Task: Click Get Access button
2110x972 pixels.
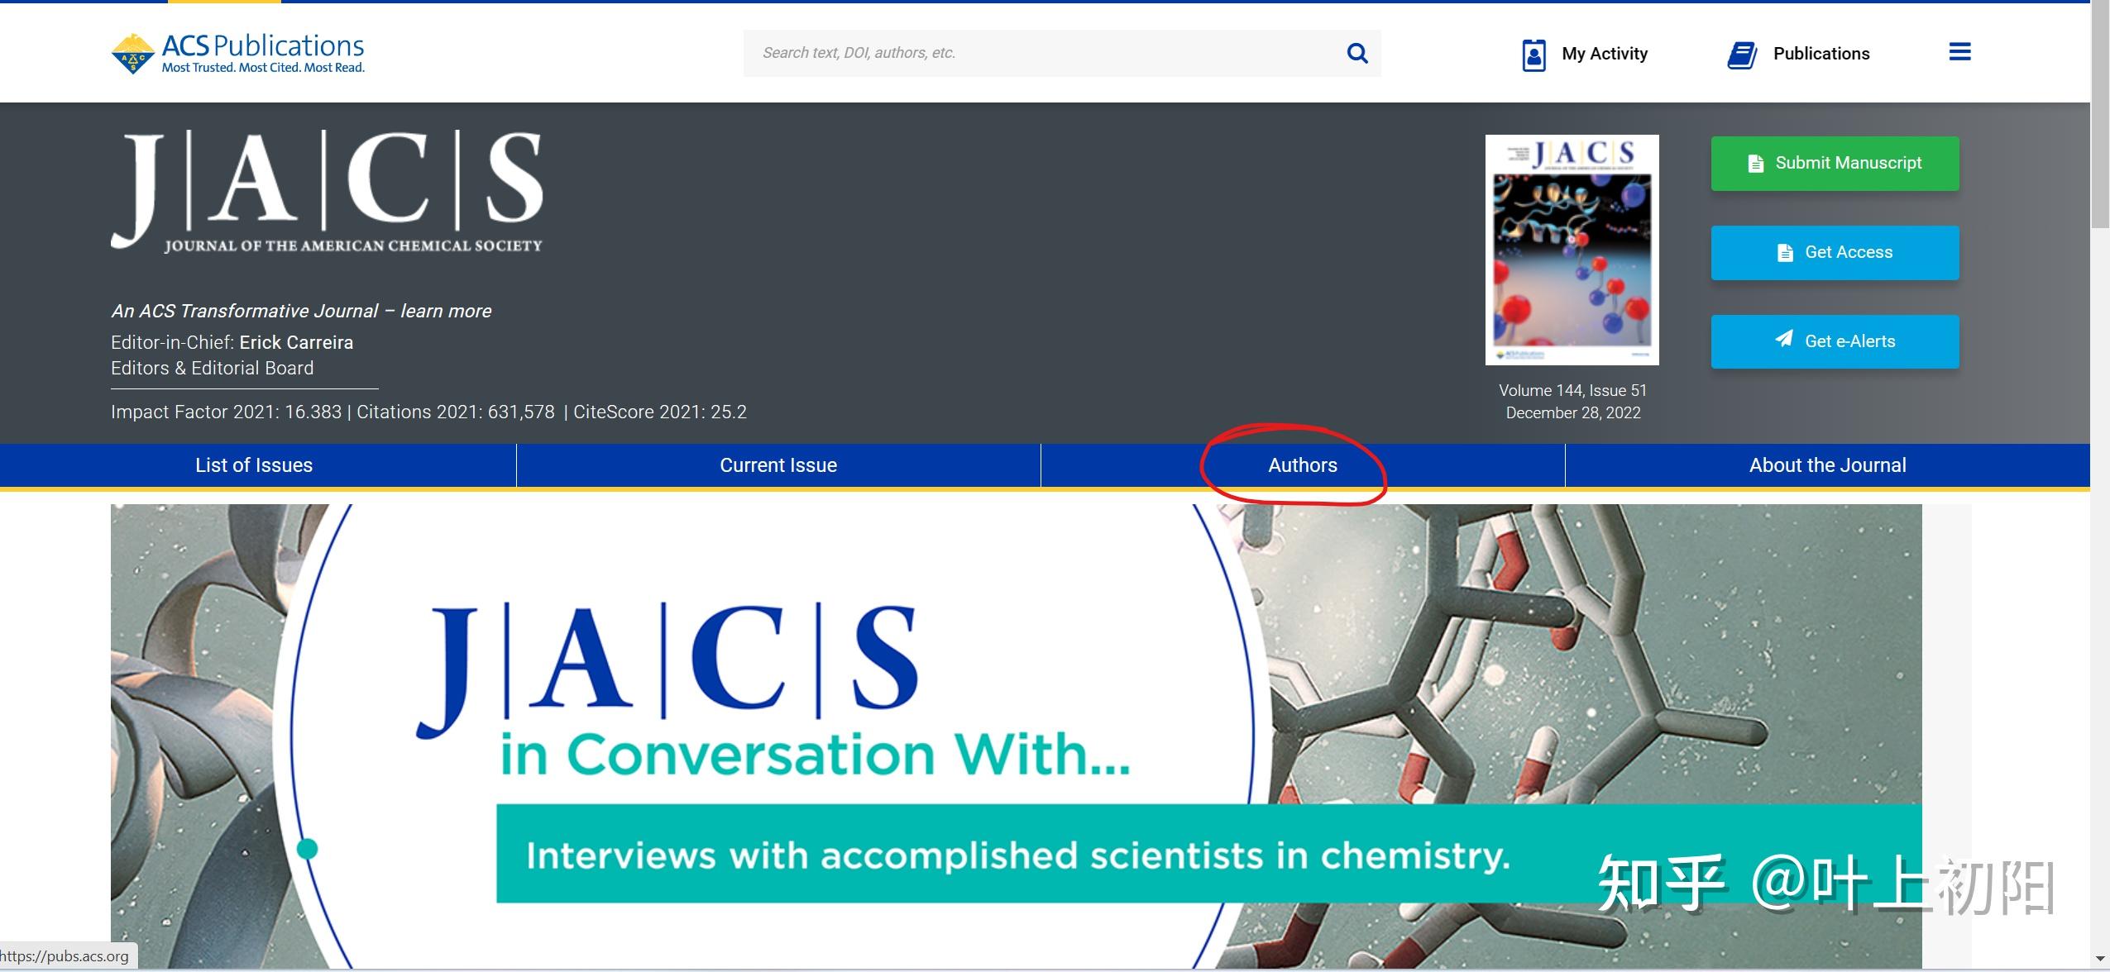Action: (x=1835, y=252)
